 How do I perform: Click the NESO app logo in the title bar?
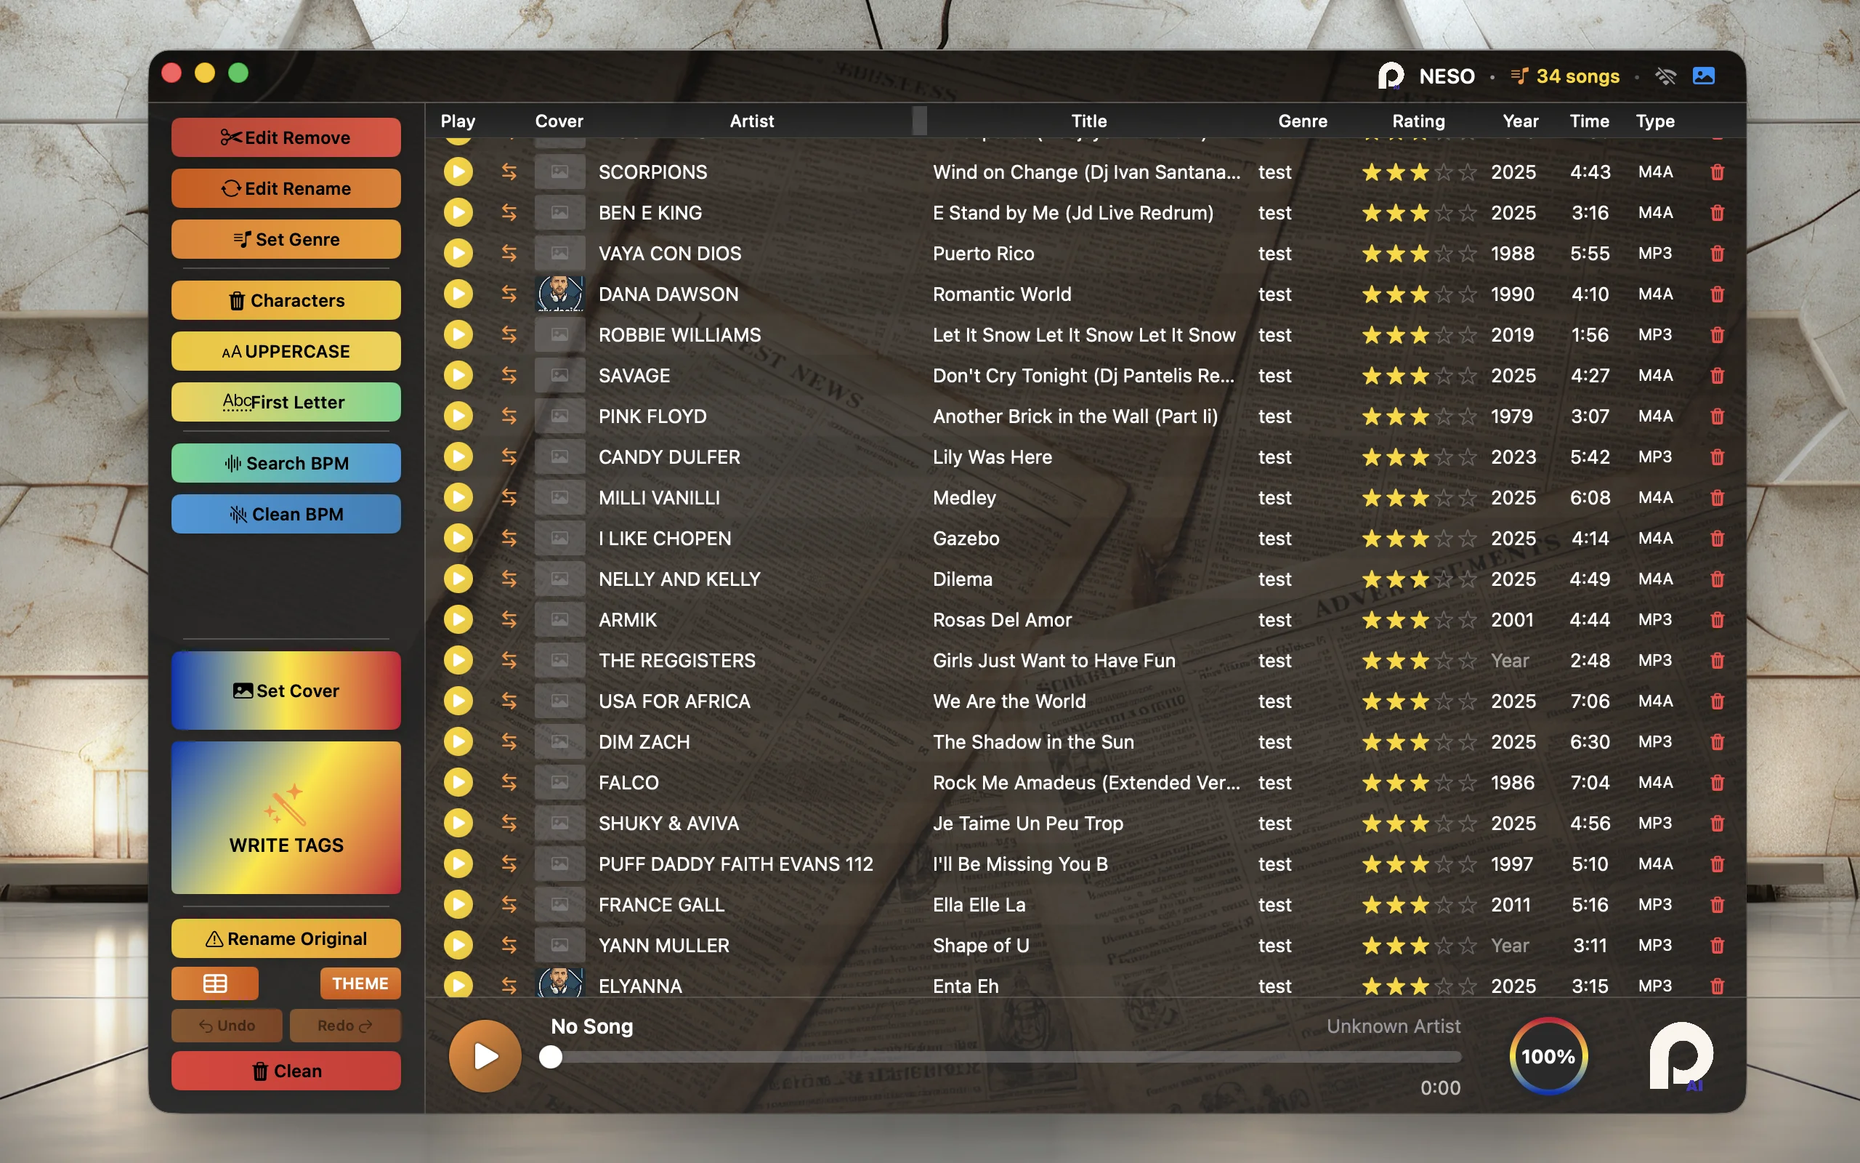click(1391, 76)
